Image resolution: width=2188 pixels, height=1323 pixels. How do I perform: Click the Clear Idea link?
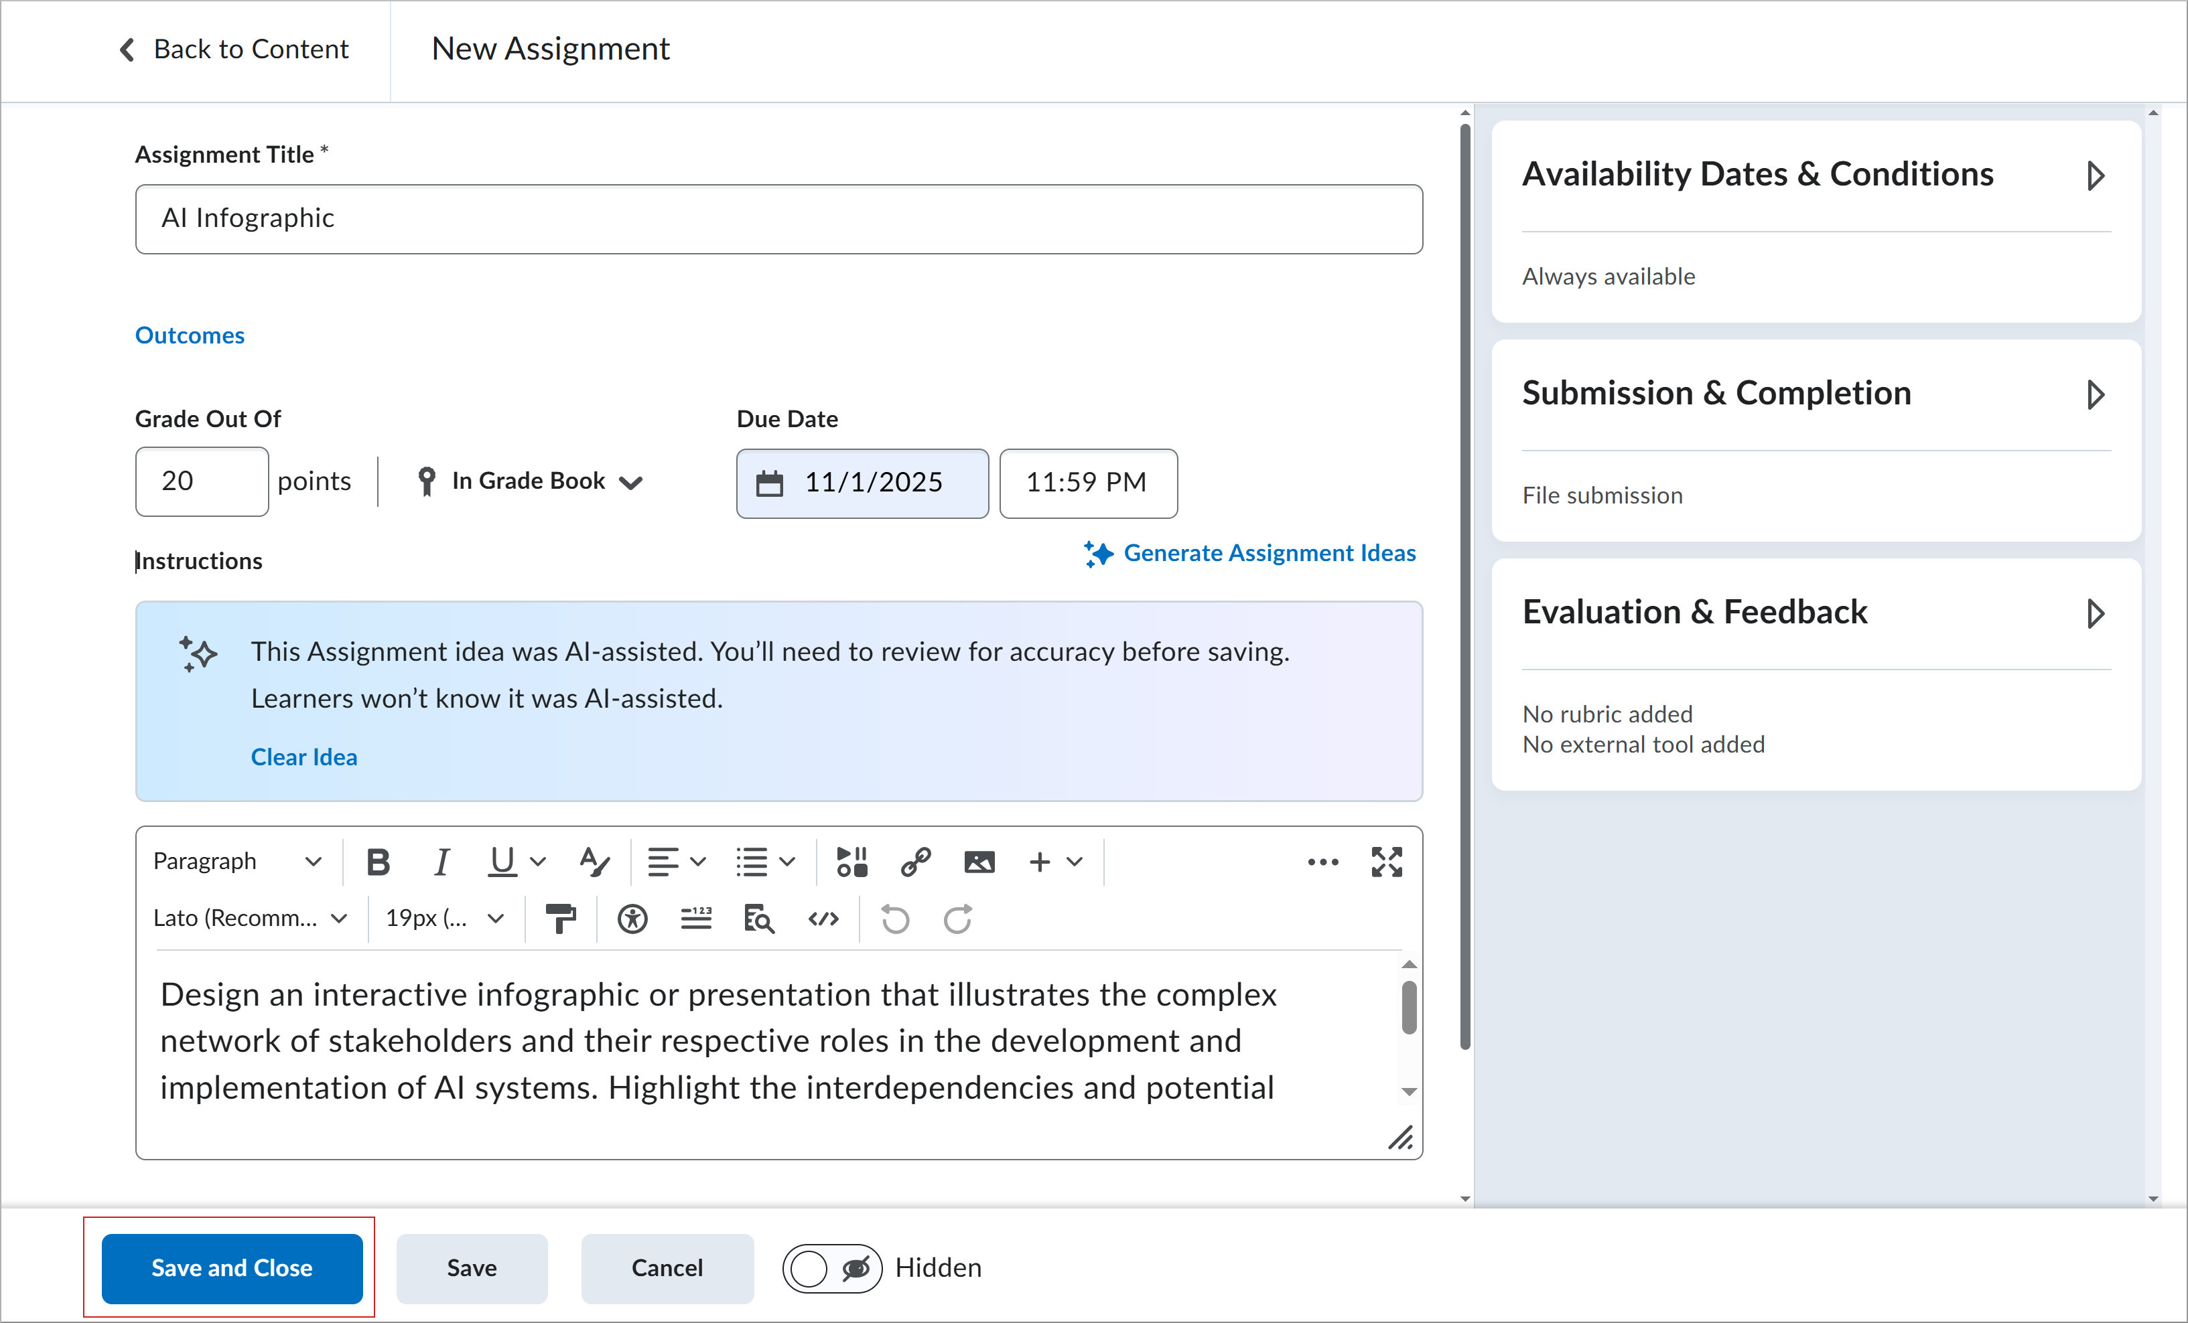point(303,757)
